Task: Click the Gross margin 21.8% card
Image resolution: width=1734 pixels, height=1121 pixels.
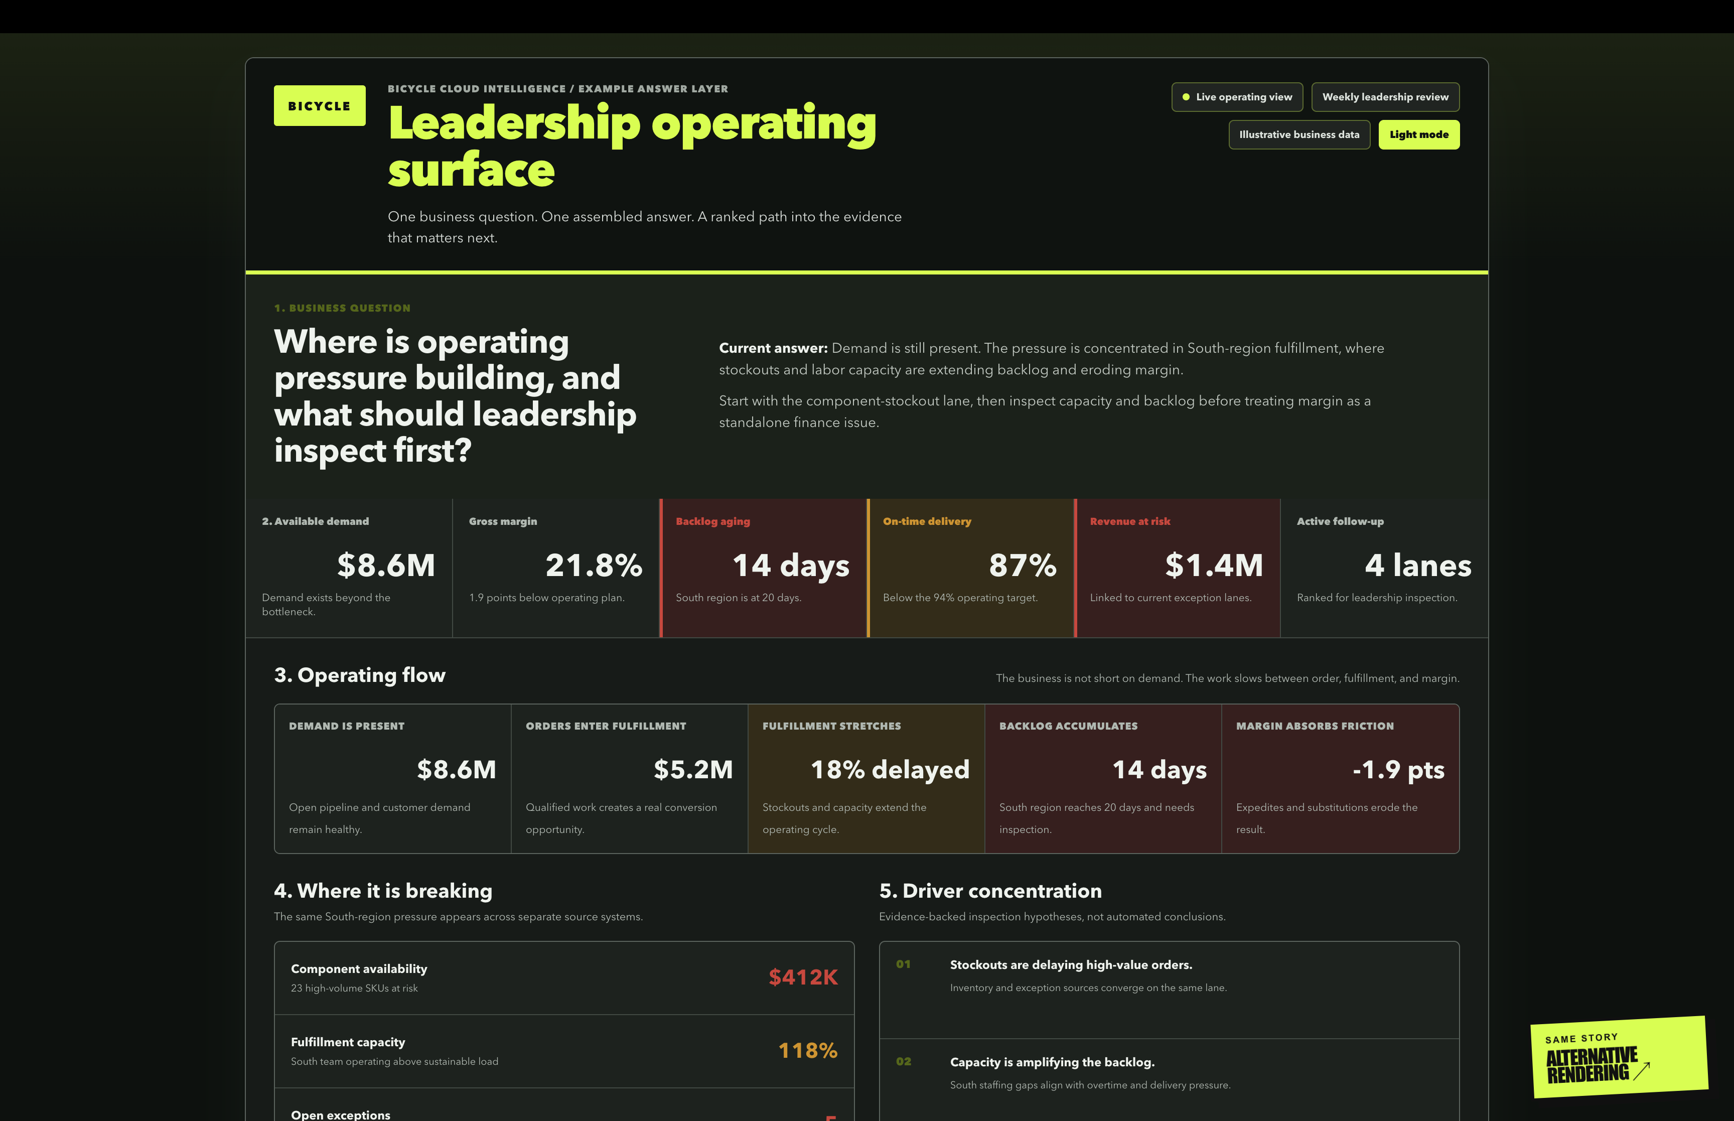Action: (x=556, y=568)
